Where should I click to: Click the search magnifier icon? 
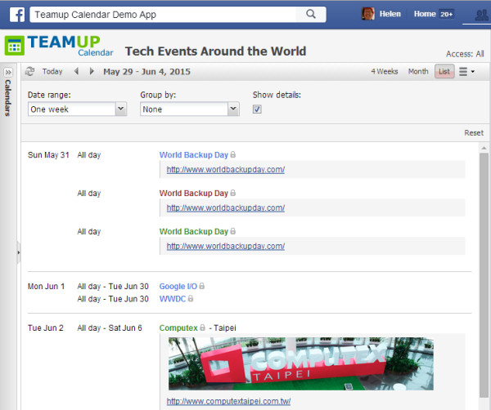(311, 14)
